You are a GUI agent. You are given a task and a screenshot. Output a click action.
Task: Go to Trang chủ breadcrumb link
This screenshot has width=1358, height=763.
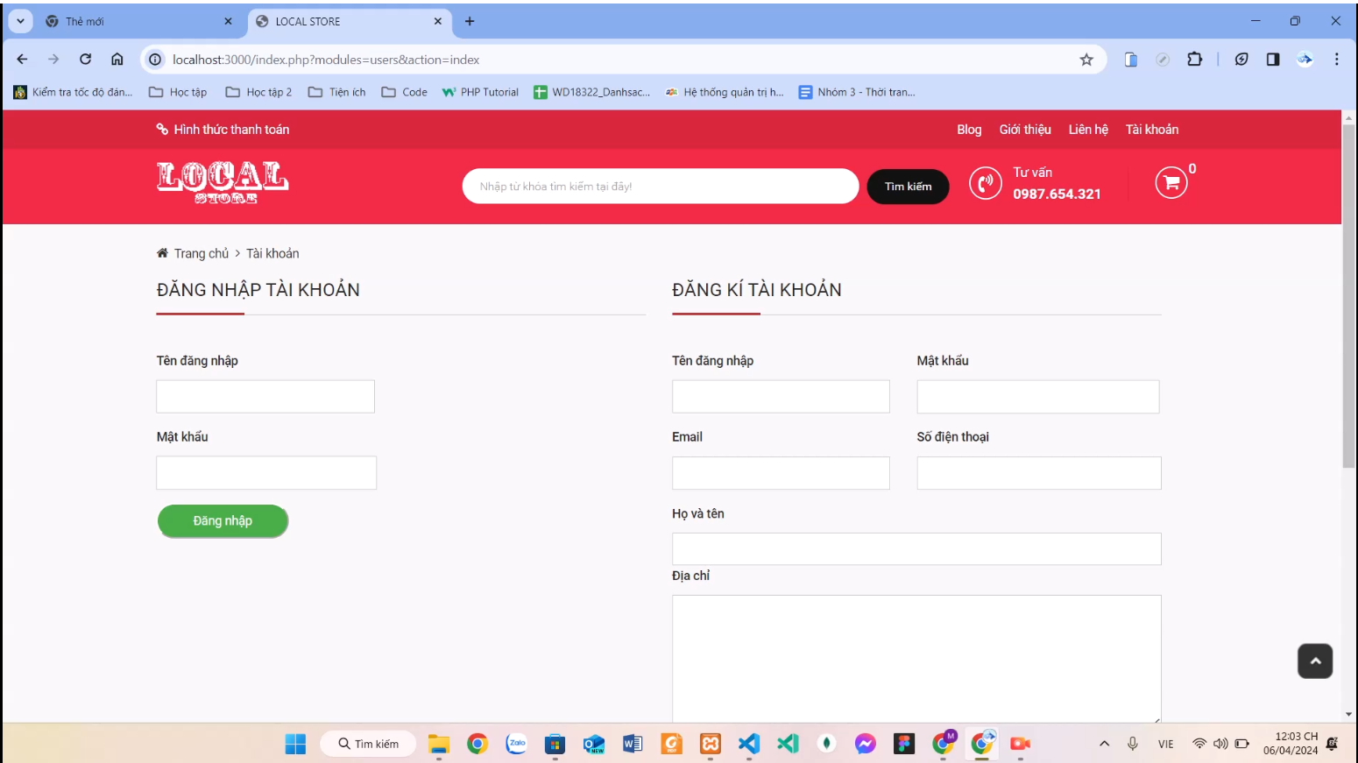coord(202,253)
